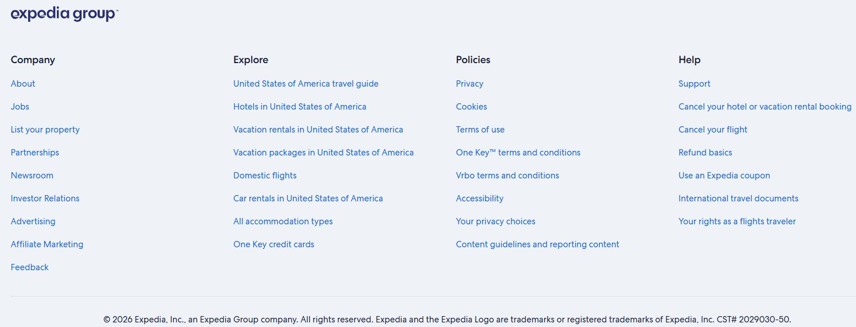This screenshot has width=856, height=327.
Task: Open the Privacy policy link
Action: point(469,84)
